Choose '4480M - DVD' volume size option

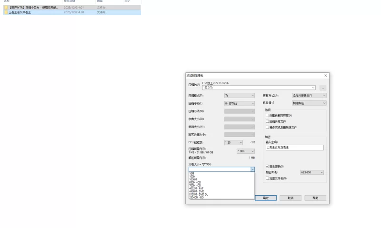[221, 191]
